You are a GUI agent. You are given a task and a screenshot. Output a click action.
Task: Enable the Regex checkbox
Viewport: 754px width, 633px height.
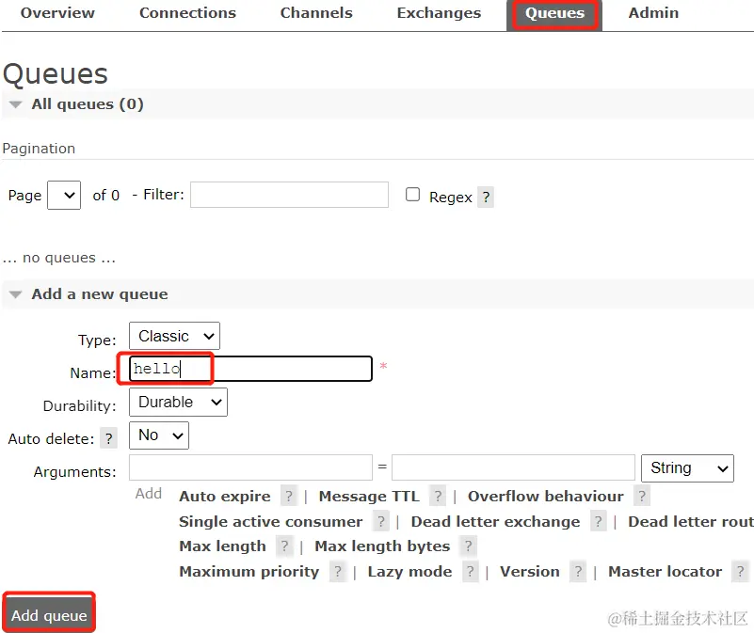(412, 195)
